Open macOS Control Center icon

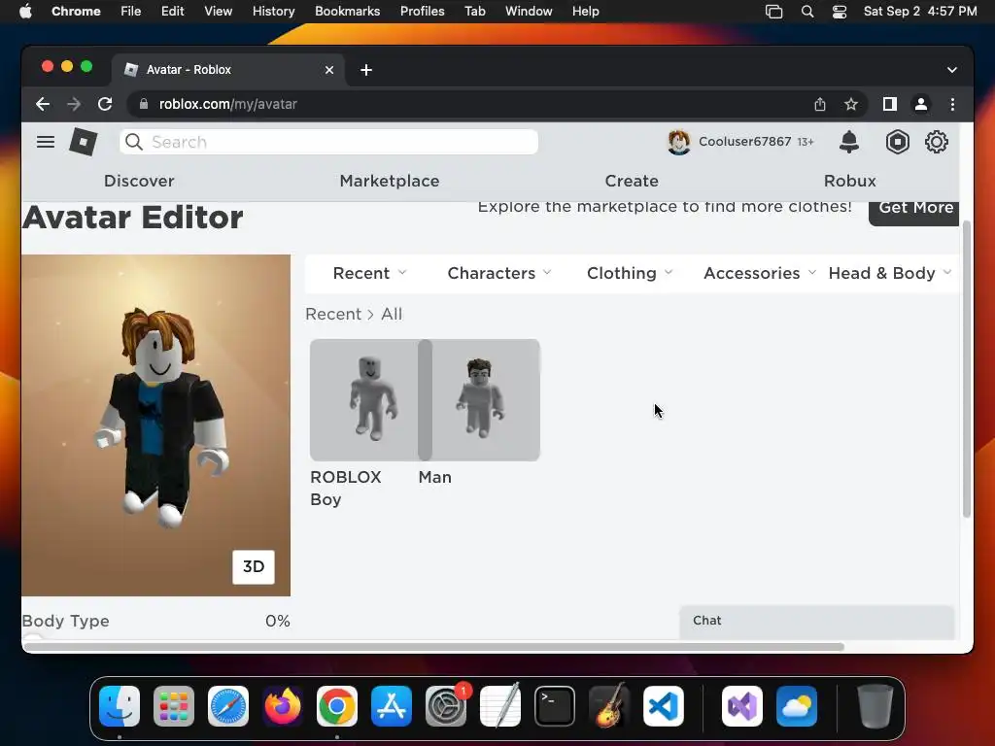(839, 12)
